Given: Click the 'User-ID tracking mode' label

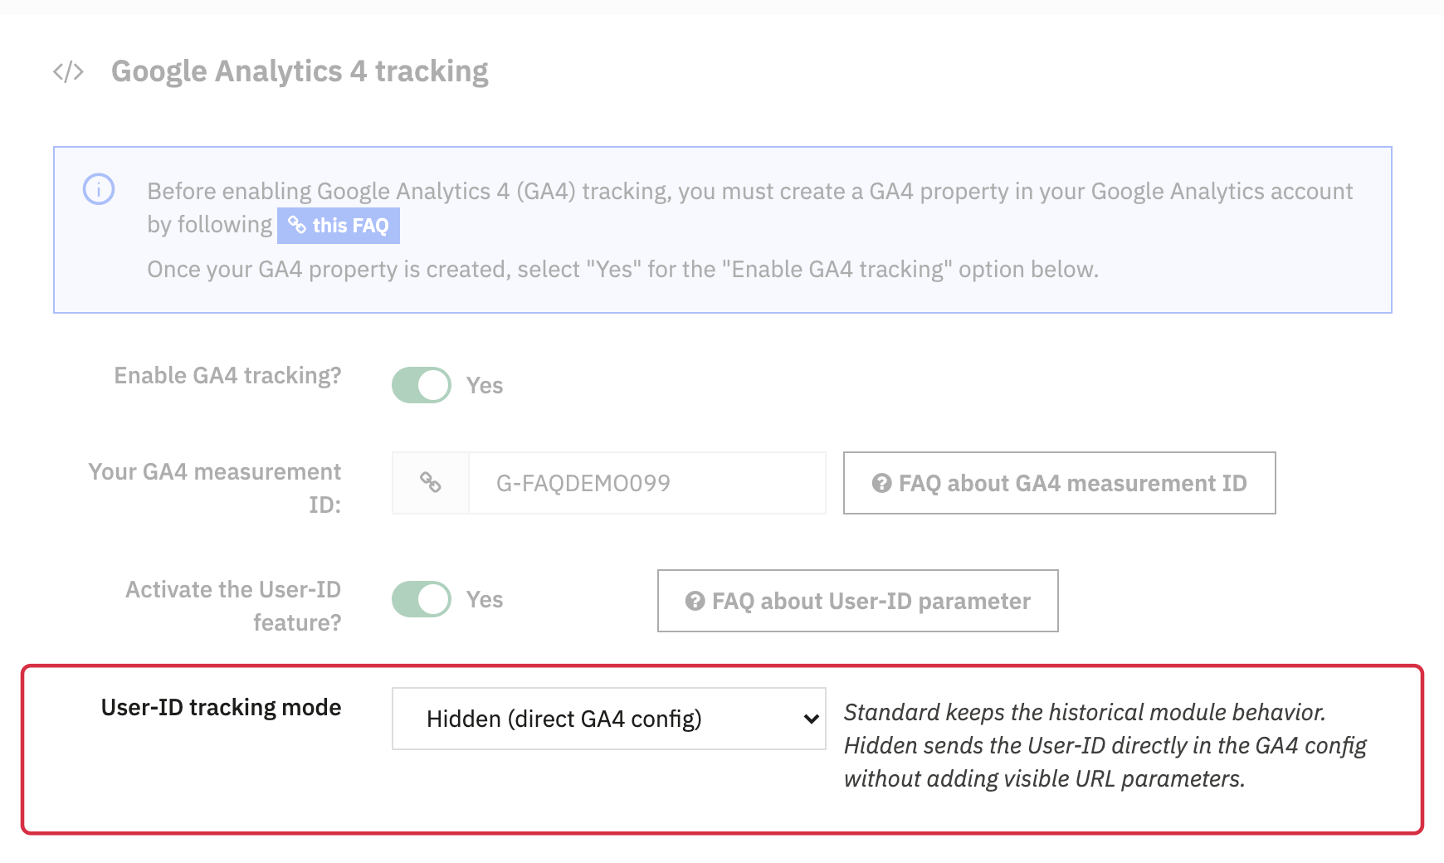Looking at the screenshot, I should point(221,707).
